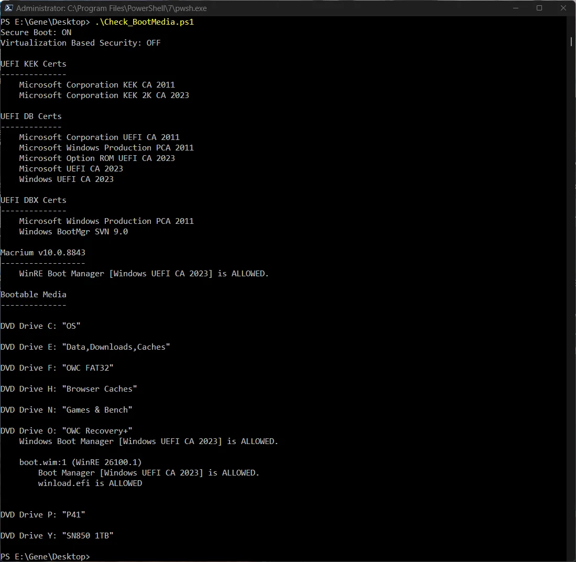The width and height of the screenshot is (576, 562).
Task: Click 'Microsoft Option ROM UEFI CA 2023'
Action: [97, 158]
